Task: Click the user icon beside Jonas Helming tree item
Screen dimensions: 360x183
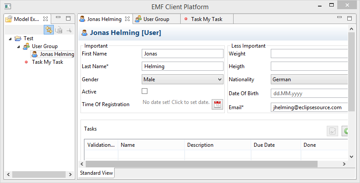Action: pos(35,54)
